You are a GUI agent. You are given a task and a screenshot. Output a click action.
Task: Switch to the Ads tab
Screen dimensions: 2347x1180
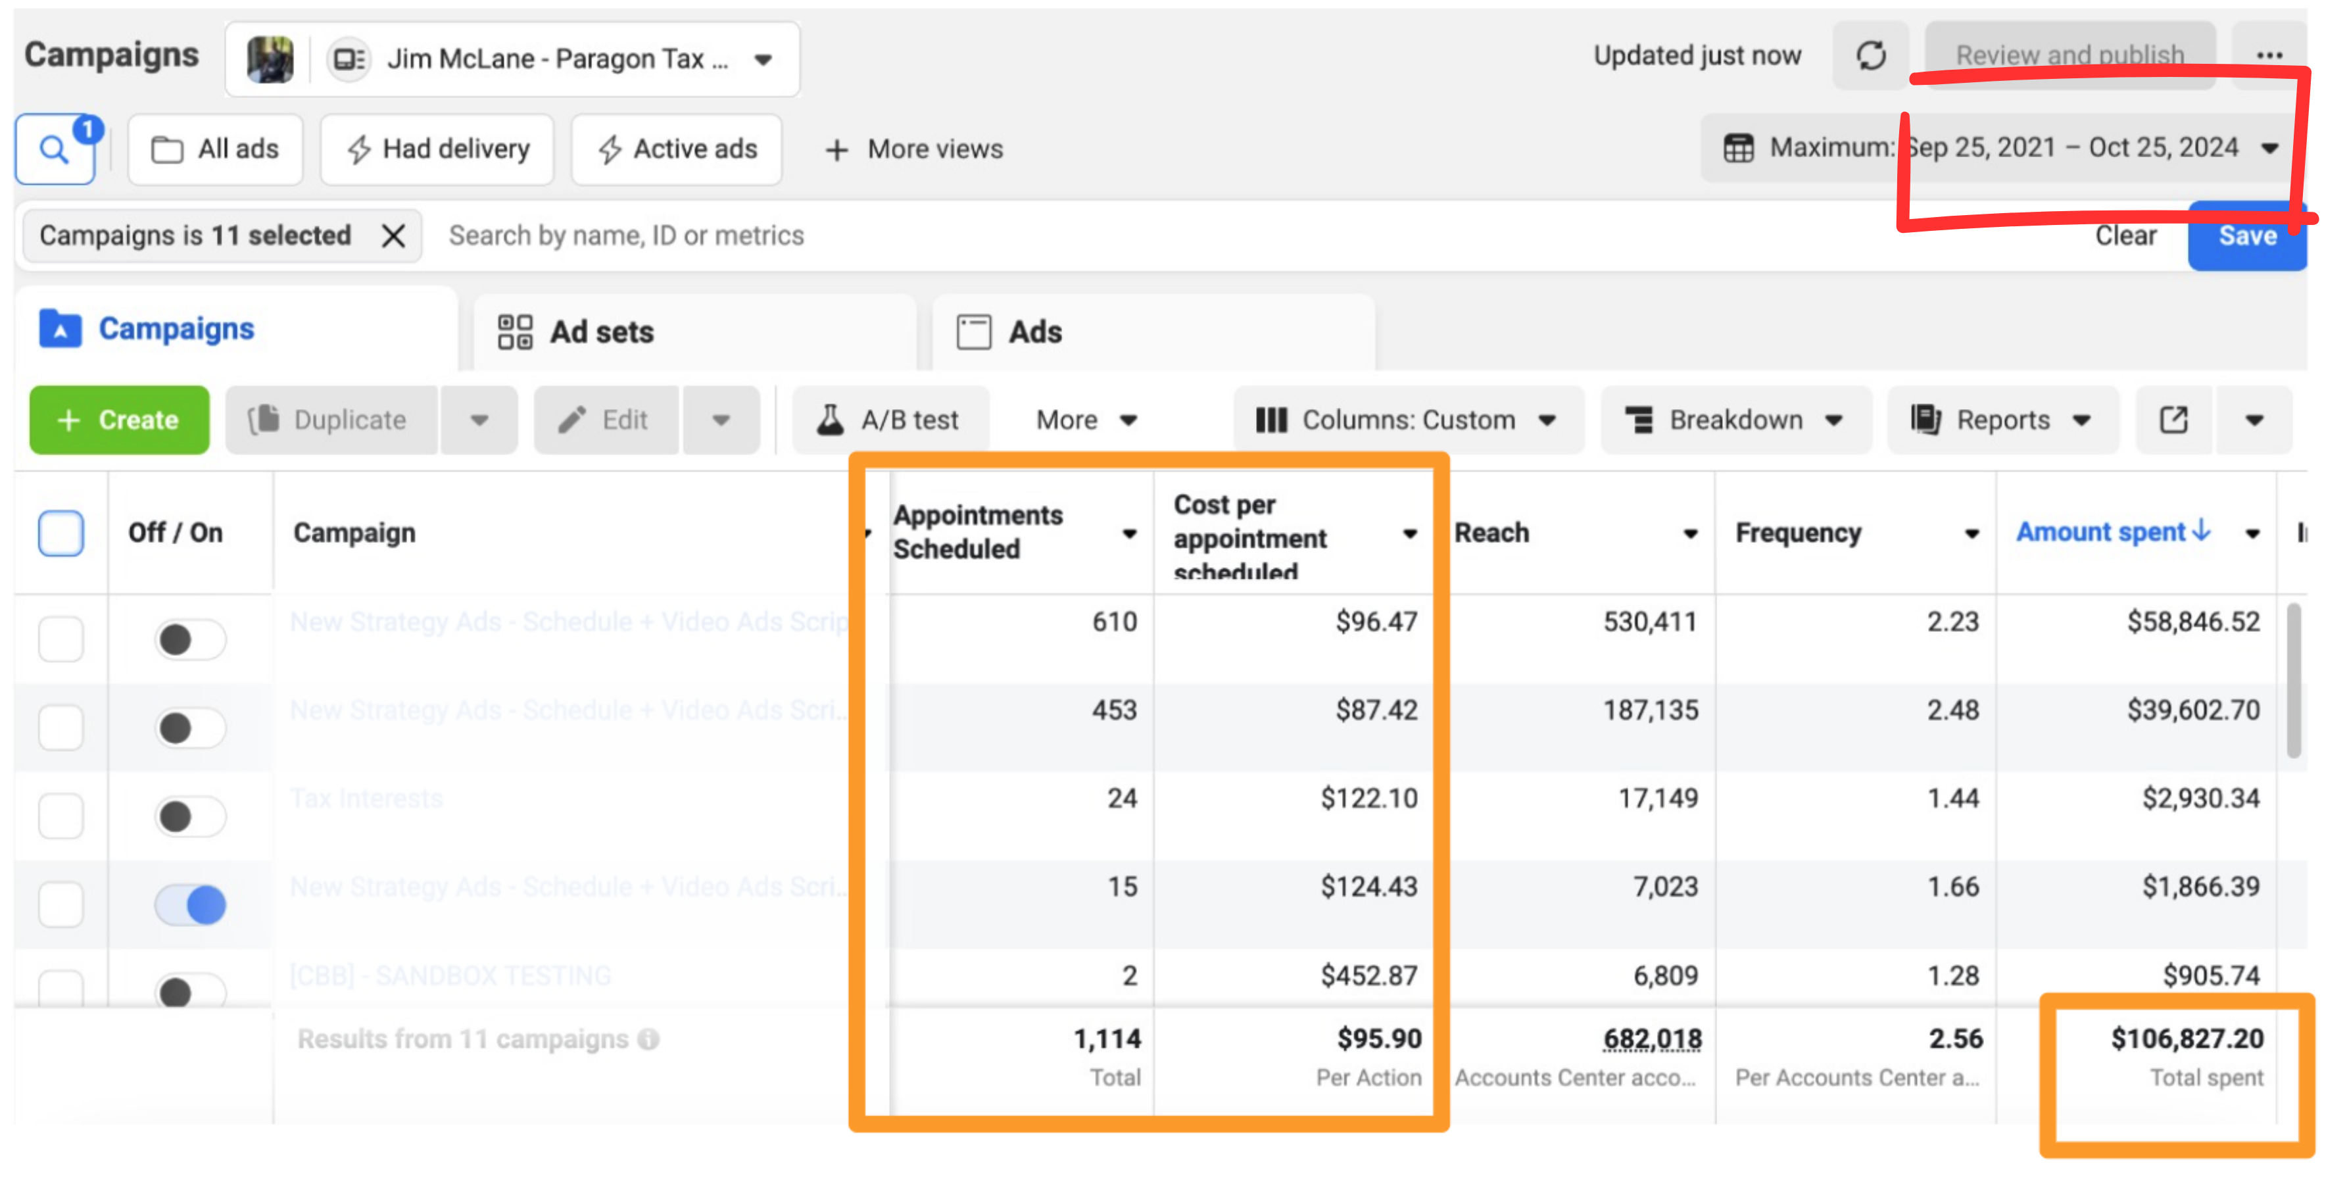[1153, 333]
